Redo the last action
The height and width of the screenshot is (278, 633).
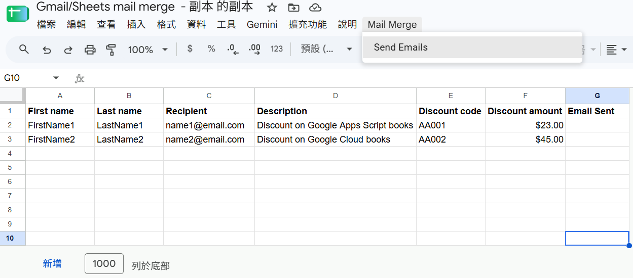point(68,50)
